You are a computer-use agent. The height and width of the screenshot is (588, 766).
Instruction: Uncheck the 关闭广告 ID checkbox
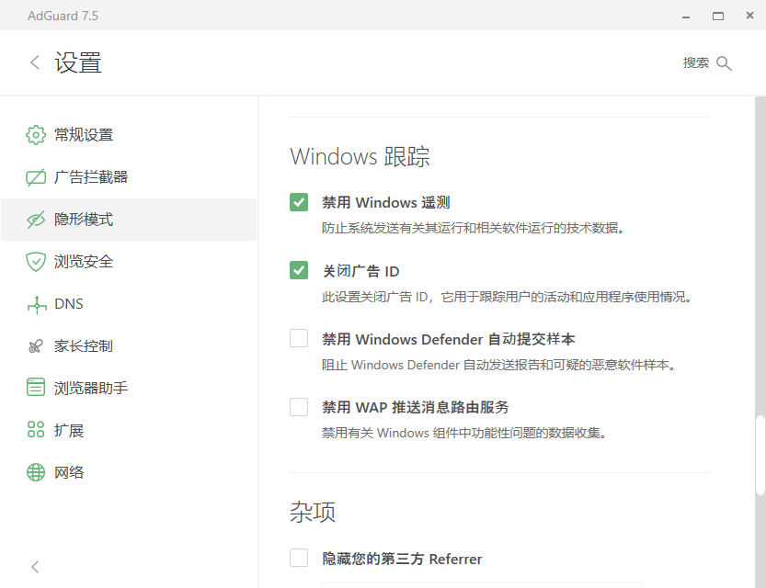[299, 270]
